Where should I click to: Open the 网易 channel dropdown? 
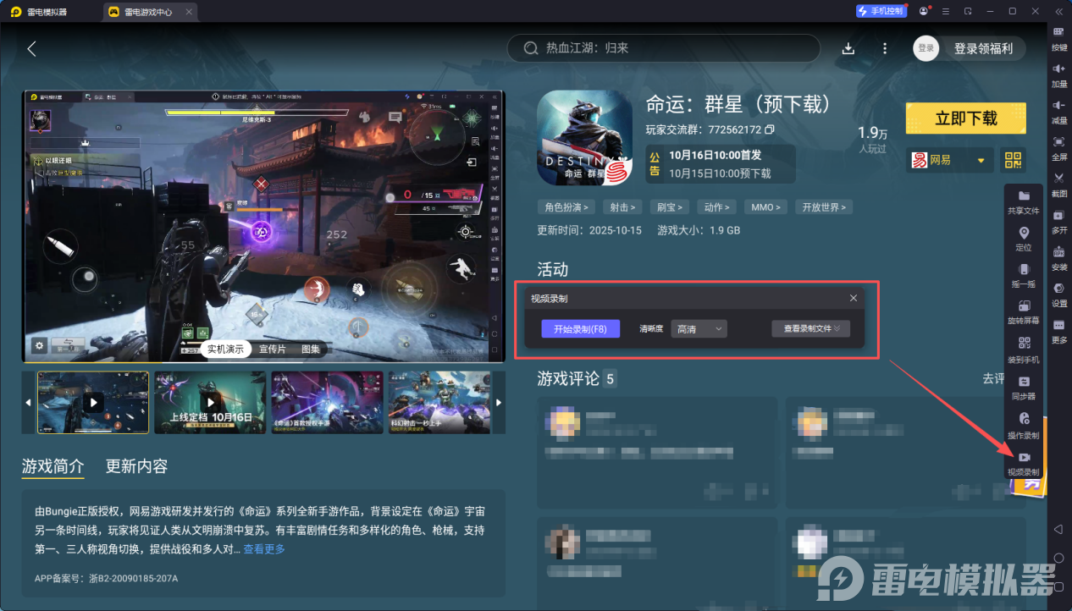tap(949, 160)
